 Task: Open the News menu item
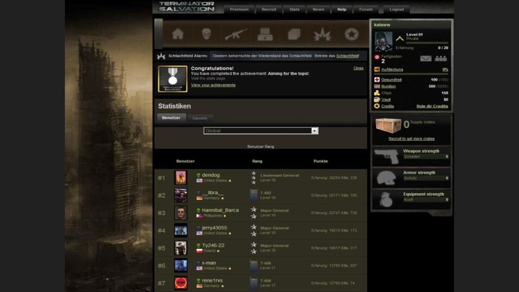318,9
